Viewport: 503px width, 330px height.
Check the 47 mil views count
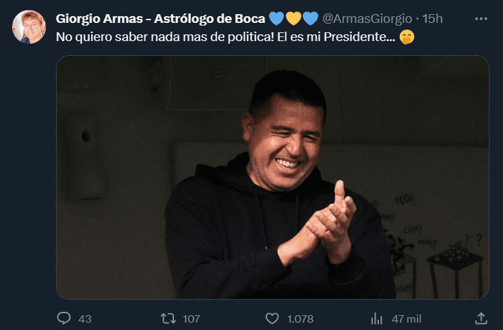point(407,319)
